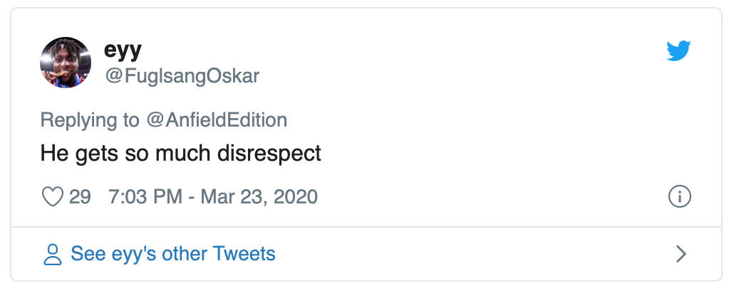Click the Twitter bird logo
The width and height of the screenshot is (734, 293).
coord(678,51)
